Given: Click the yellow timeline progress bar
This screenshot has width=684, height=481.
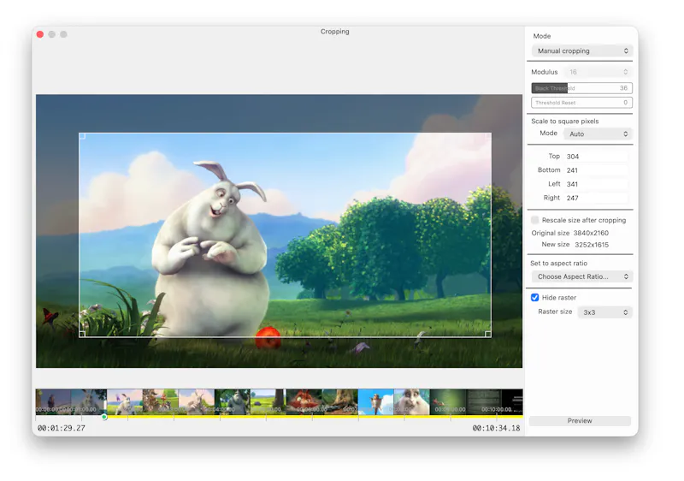Looking at the screenshot, I should (314, 417).
